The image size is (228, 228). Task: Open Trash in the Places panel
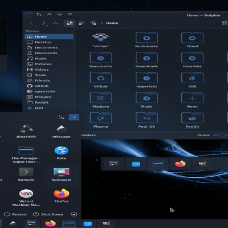coord(49,75)
